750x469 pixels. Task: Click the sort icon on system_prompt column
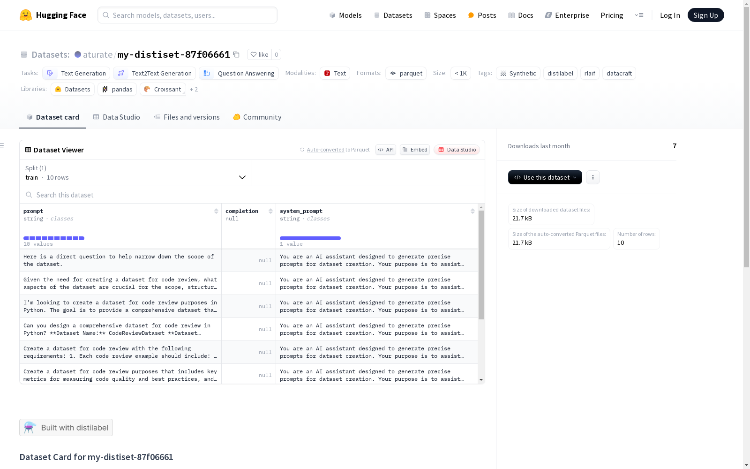472,211
